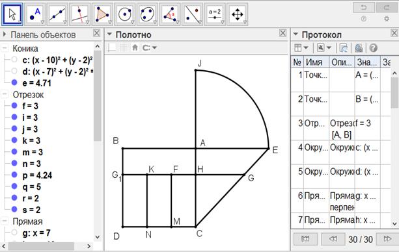
Task: Select the Reflect about line tool
Action: pos(193,14)
